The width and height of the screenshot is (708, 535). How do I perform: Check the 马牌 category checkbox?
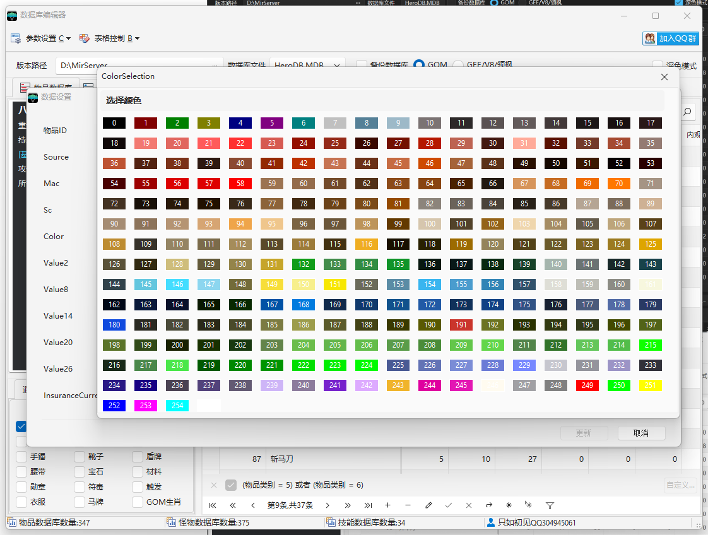point(80,502)
